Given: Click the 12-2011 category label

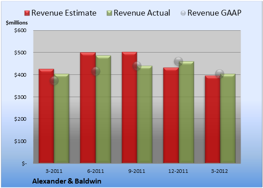Looking at the screenshot, I should pos(178,171).
